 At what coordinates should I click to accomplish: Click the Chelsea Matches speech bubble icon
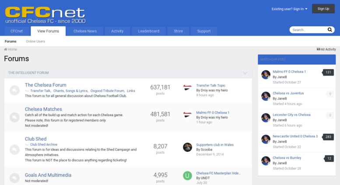14,117
